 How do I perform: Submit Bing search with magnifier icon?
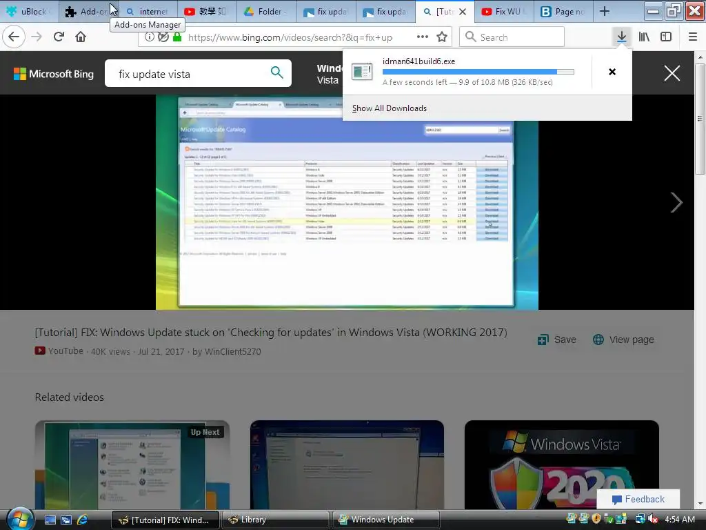click(277, 72)
